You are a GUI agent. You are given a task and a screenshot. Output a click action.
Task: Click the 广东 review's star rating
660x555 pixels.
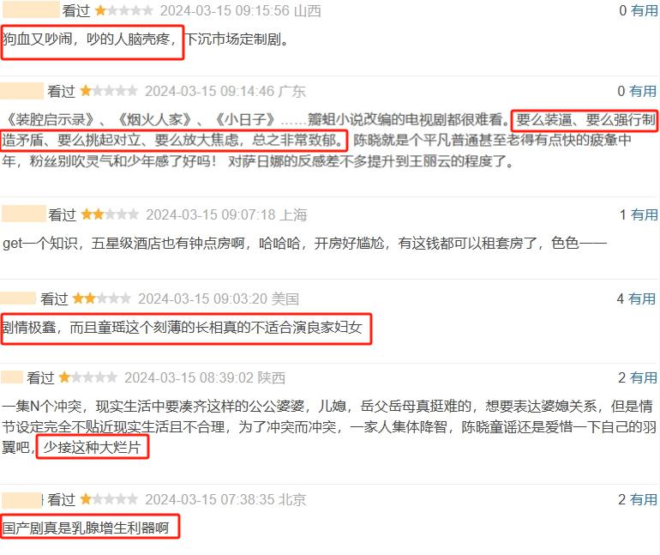click(108, 91)
